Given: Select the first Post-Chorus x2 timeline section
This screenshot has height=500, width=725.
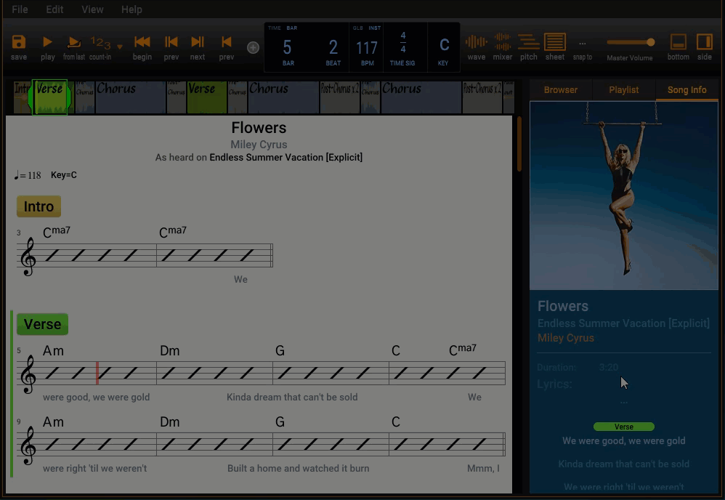Looking at the screenshot, I should [x=340, y=97].
